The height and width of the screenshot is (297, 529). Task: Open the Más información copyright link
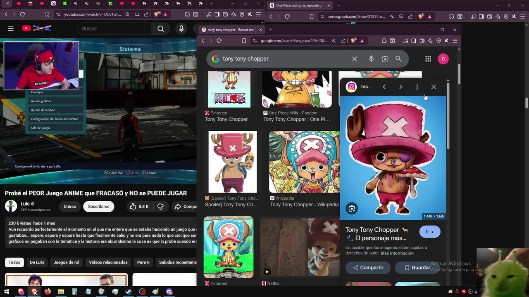397,253
